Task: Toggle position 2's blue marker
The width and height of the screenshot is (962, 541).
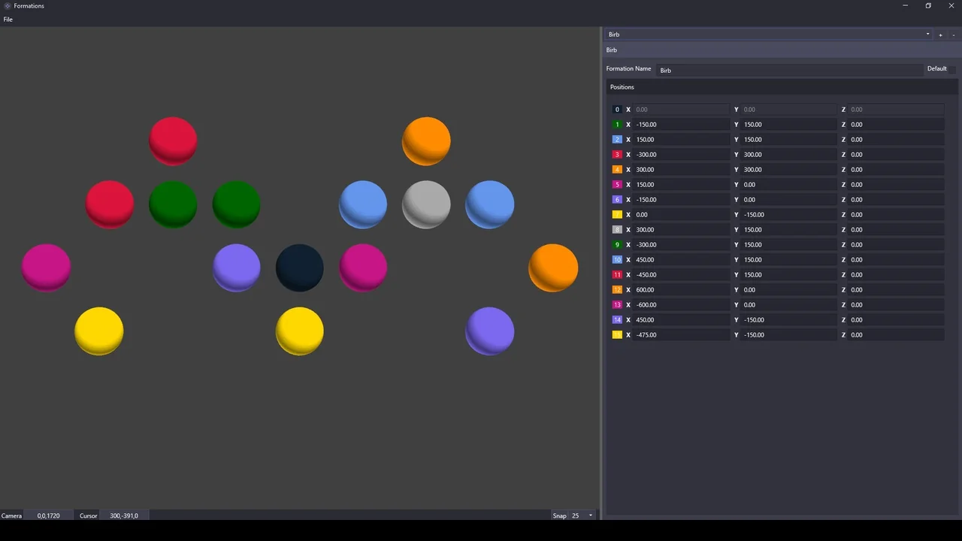Action: (617, 139)
